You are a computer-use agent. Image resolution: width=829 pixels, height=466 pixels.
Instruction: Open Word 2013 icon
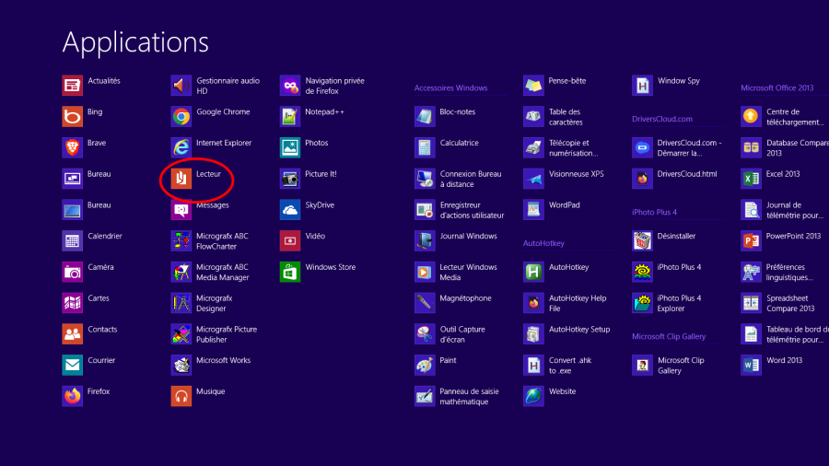[752, 365]
